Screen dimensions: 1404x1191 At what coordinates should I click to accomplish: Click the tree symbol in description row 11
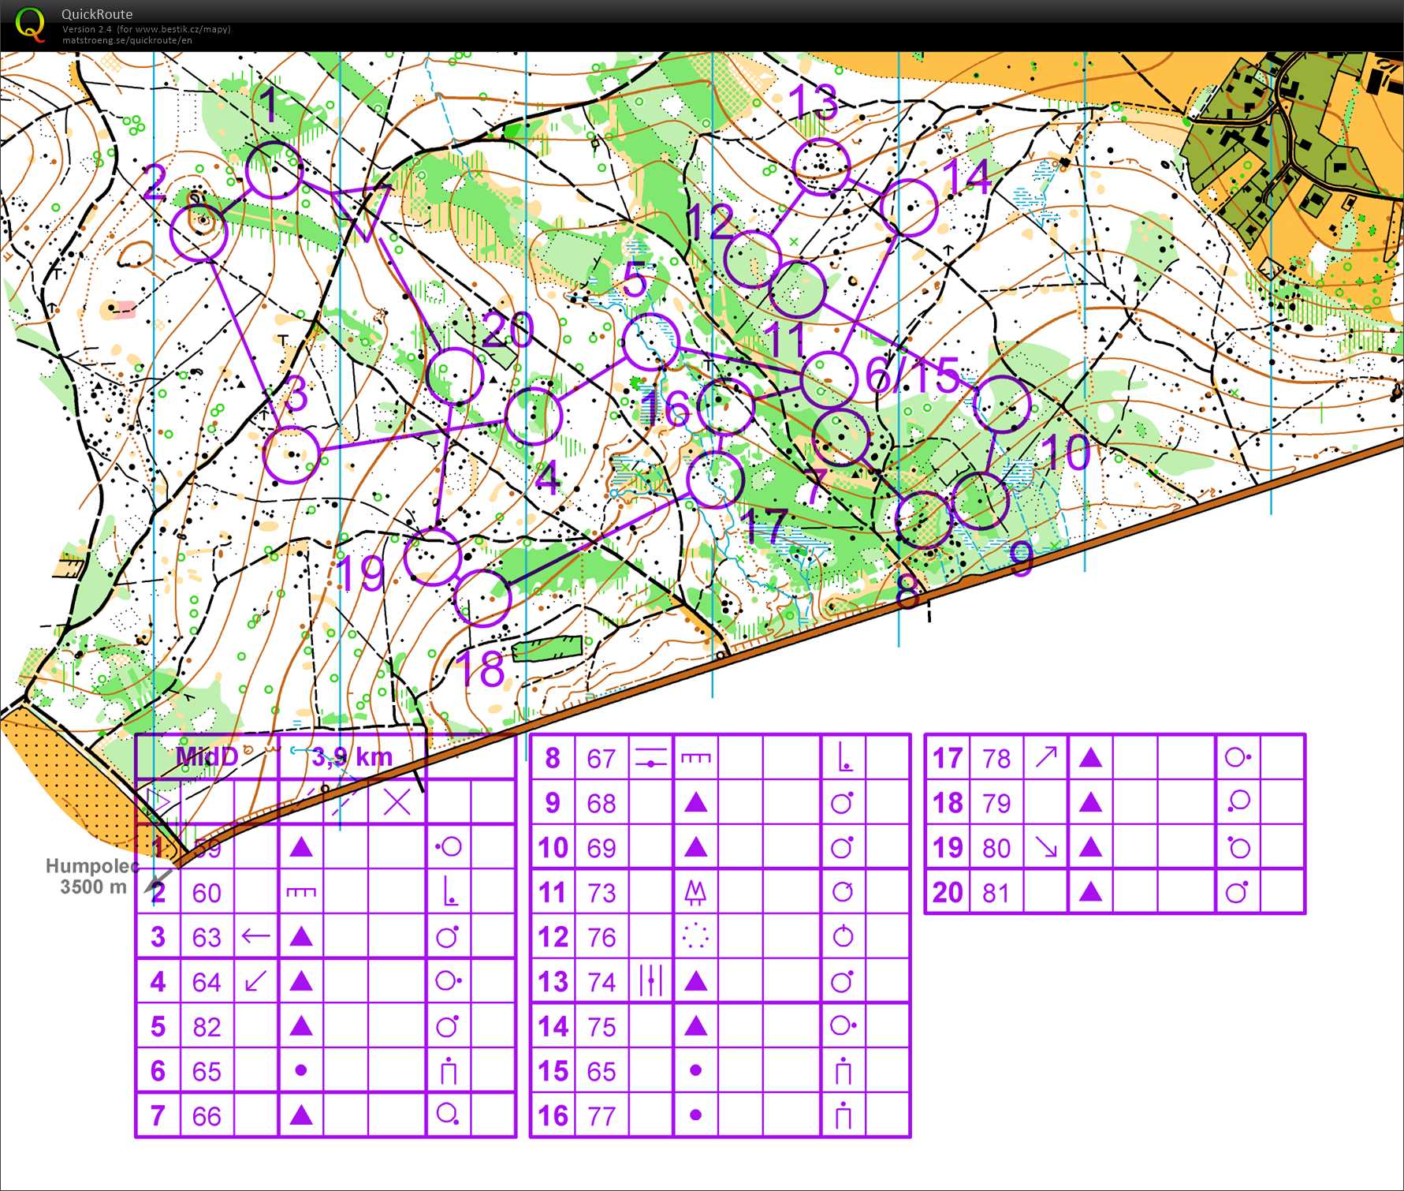pyautogui.click(x=695, y=892)
